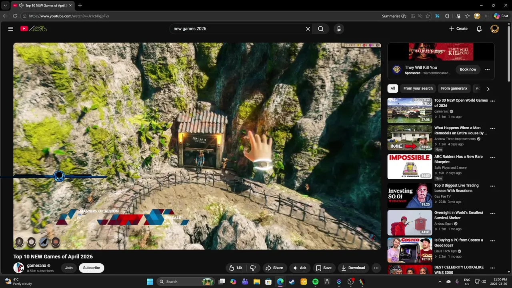Open the YouTube guide hamburger menu
512x288 pixels.
click(11, 29)
